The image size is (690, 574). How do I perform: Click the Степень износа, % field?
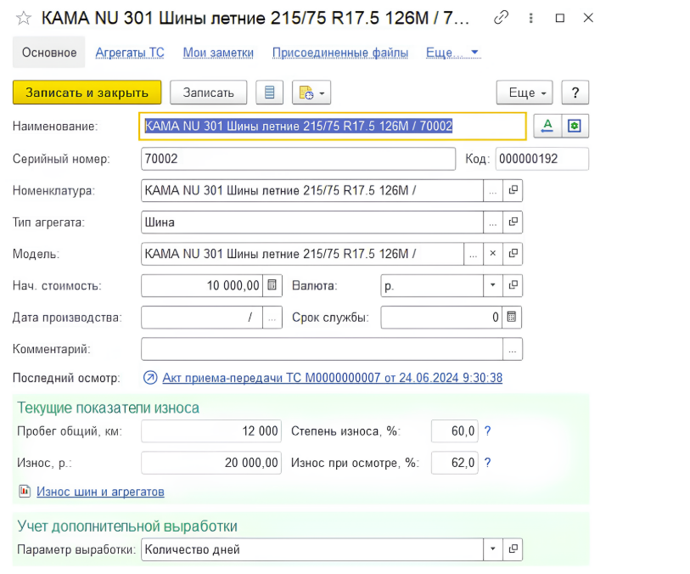click(x=455, y=431)
